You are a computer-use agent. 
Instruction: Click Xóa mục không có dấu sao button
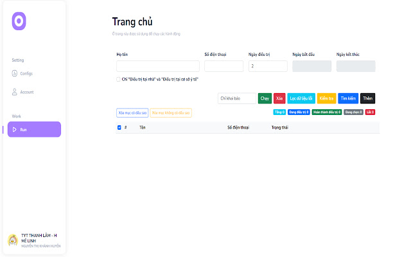[171, 113]
